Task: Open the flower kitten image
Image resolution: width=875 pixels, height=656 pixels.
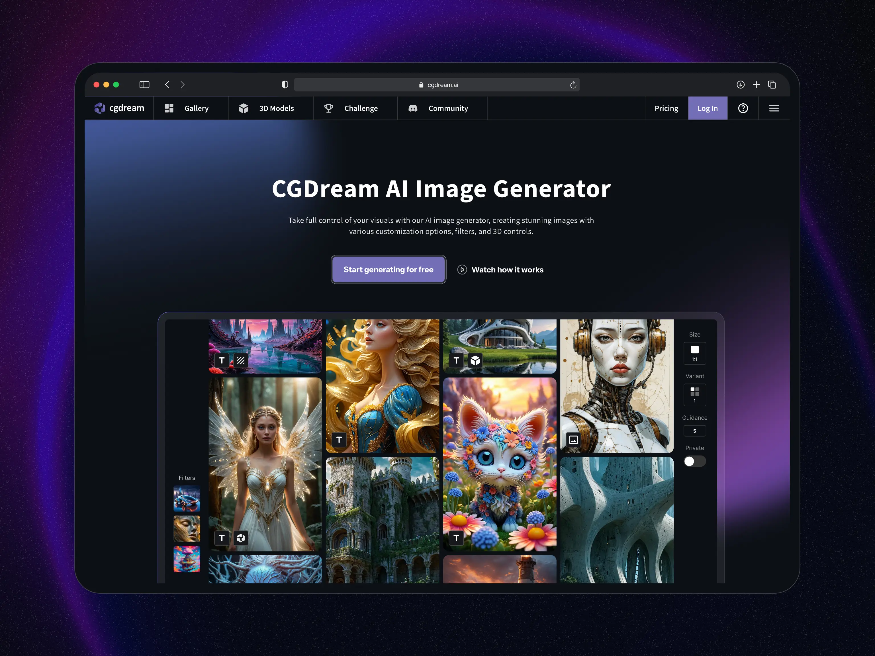Action: coord(500,464)
